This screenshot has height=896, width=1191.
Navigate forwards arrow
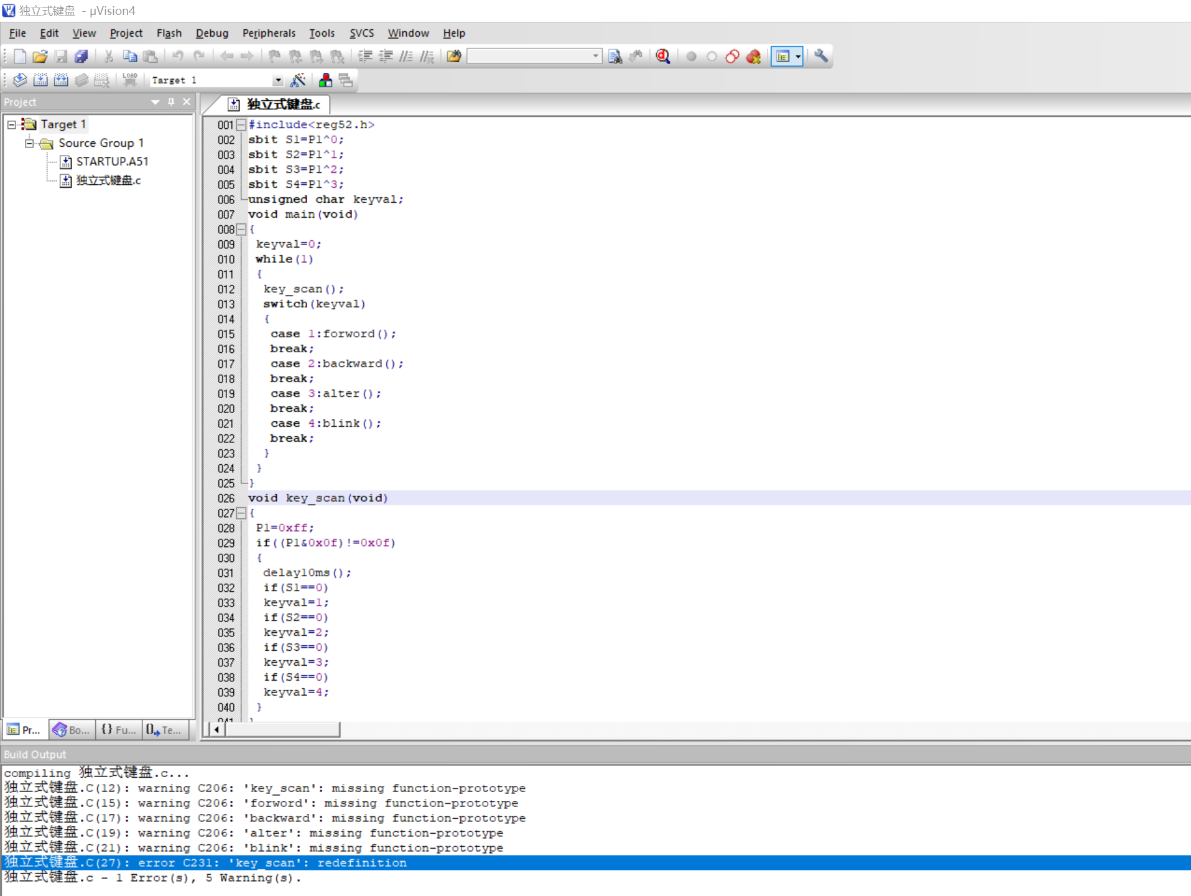tap(247, 57)
